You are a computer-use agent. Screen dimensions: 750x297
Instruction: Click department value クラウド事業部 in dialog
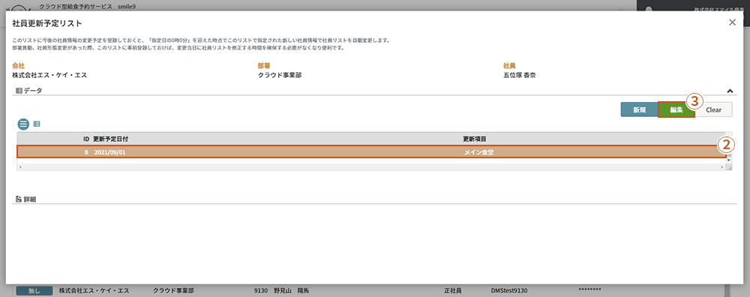(280, 75)
